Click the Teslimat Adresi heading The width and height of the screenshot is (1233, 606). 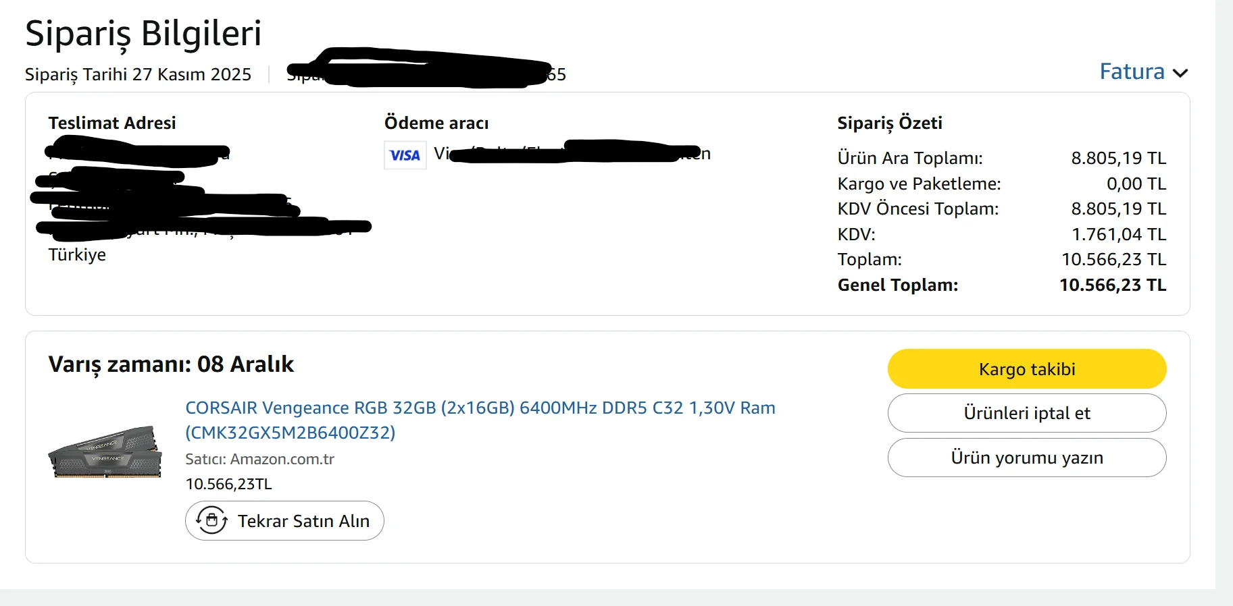point(112,123)
